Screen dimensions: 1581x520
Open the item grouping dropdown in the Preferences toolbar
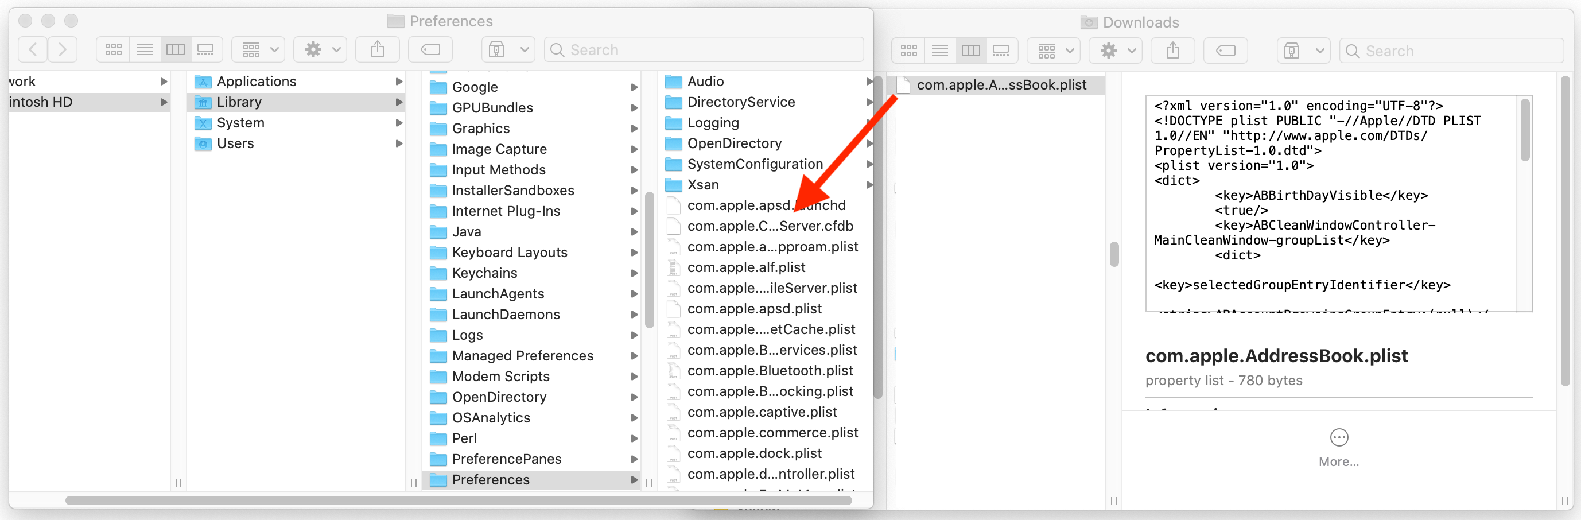(257, 49)
